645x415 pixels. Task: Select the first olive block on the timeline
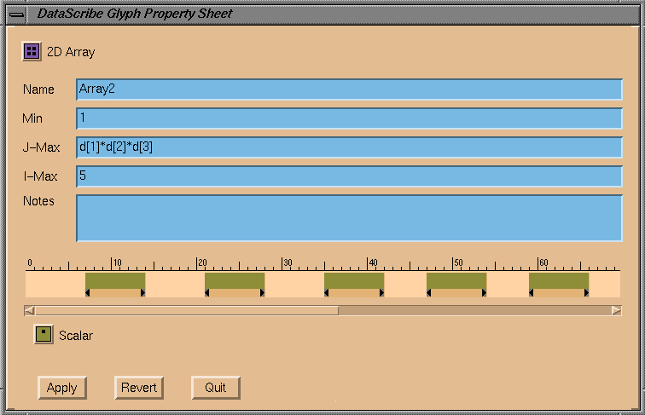(x=115, y=280)
